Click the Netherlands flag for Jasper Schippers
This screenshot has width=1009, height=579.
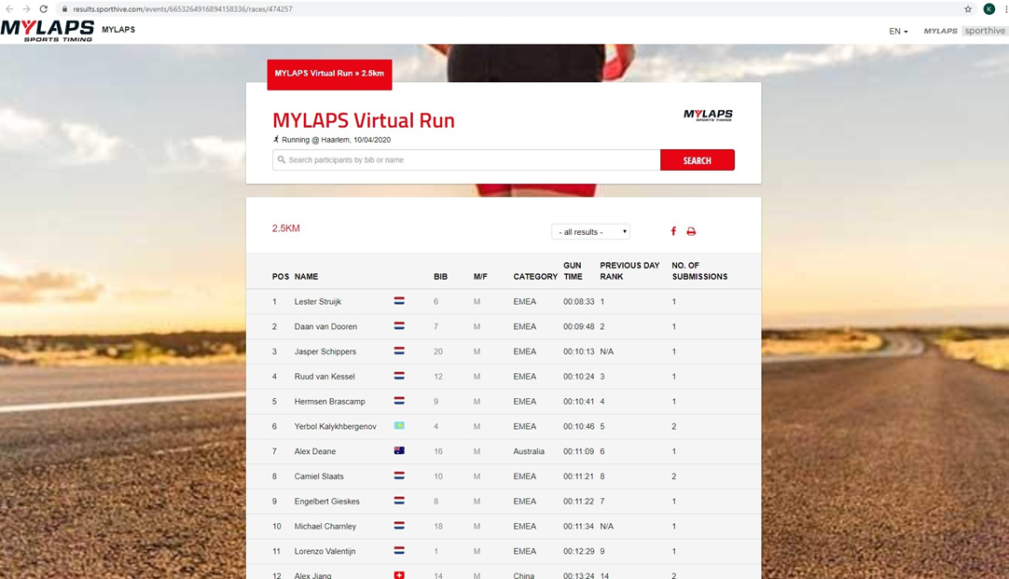point(399,352)
